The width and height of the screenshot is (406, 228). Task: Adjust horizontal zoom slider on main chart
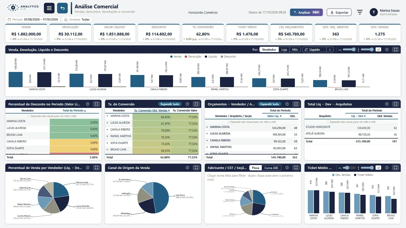349,50
